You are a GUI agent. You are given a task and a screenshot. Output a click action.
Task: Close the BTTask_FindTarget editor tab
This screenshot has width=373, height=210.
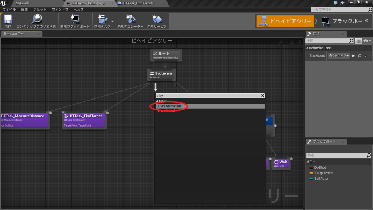(164, 3)
